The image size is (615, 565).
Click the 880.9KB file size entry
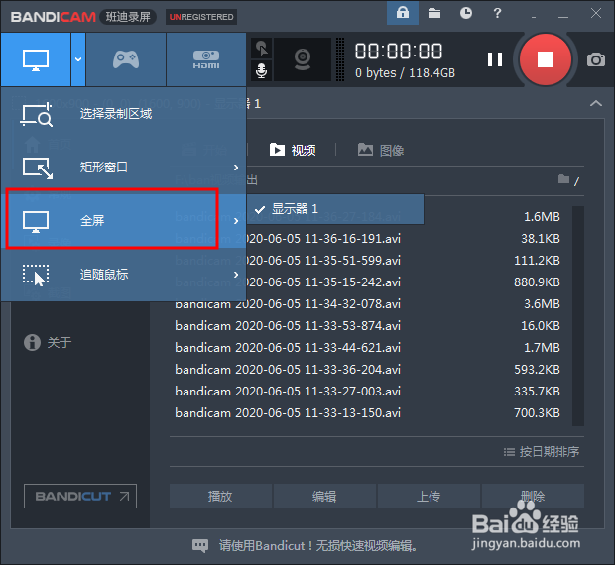(x=537, y=282)
